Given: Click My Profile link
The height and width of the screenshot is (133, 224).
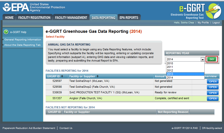Looking at the screenshot, I should [203, 22].
